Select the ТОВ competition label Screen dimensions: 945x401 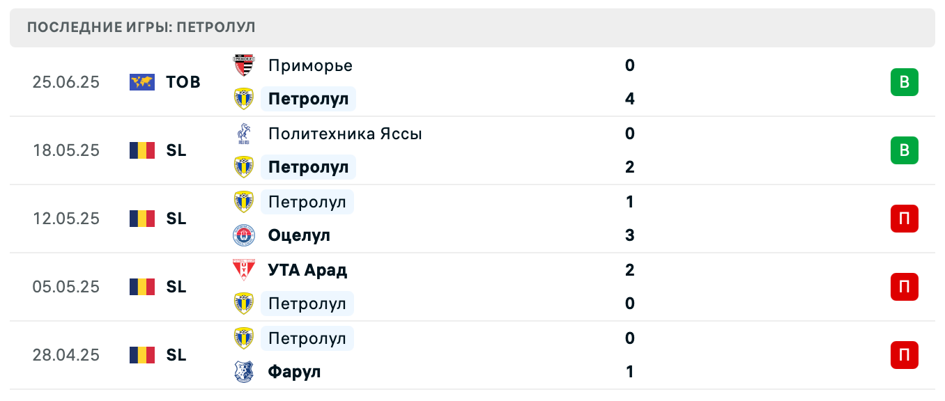pos(183,82)
